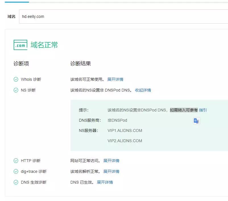Click the NS 诊断 label
Screen dimensions: 228x201
coord(28,90)
